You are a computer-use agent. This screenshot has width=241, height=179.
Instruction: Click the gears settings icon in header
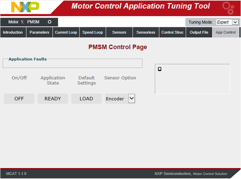tap(228, 8)
